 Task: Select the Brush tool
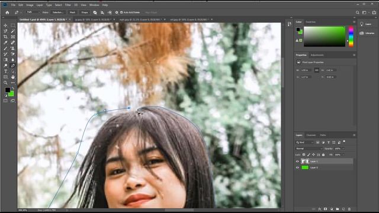[x=5, y=49]
